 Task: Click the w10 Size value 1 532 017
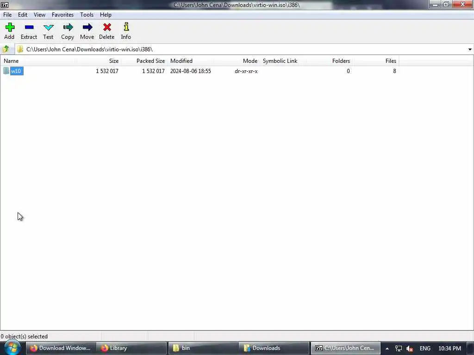point(107,71)
